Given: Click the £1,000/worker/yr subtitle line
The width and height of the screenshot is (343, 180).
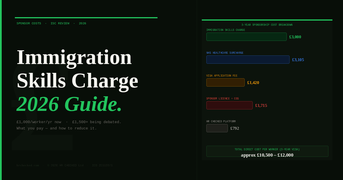Looking at the screenshot, I should (69, 122).
